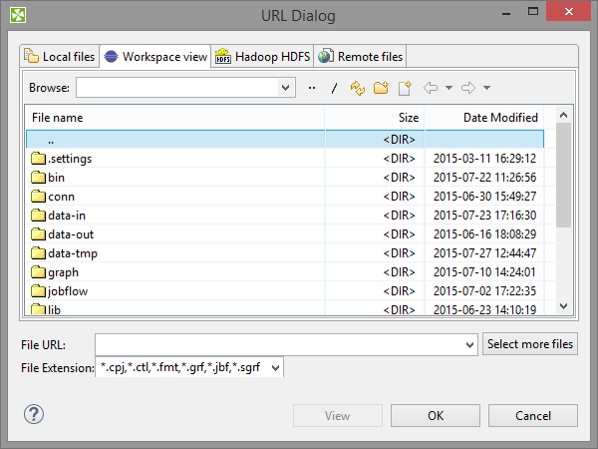598x449 pixels.
Task: Open the forward history dropdown arrow
Action: coord(486,88)
